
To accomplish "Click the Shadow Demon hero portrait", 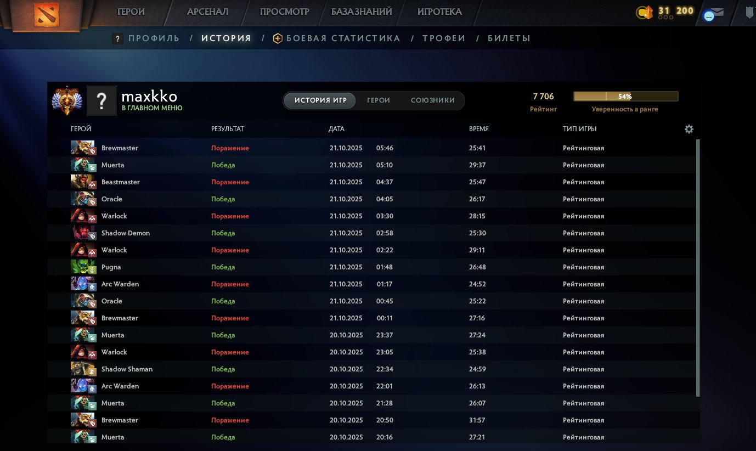I will (x=83, y=233).
